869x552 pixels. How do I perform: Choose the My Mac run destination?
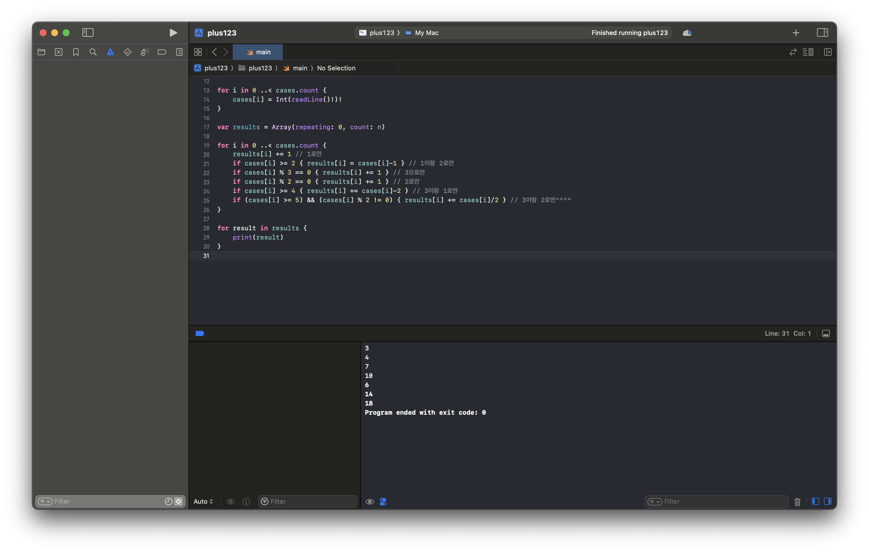tap(426, 33)
